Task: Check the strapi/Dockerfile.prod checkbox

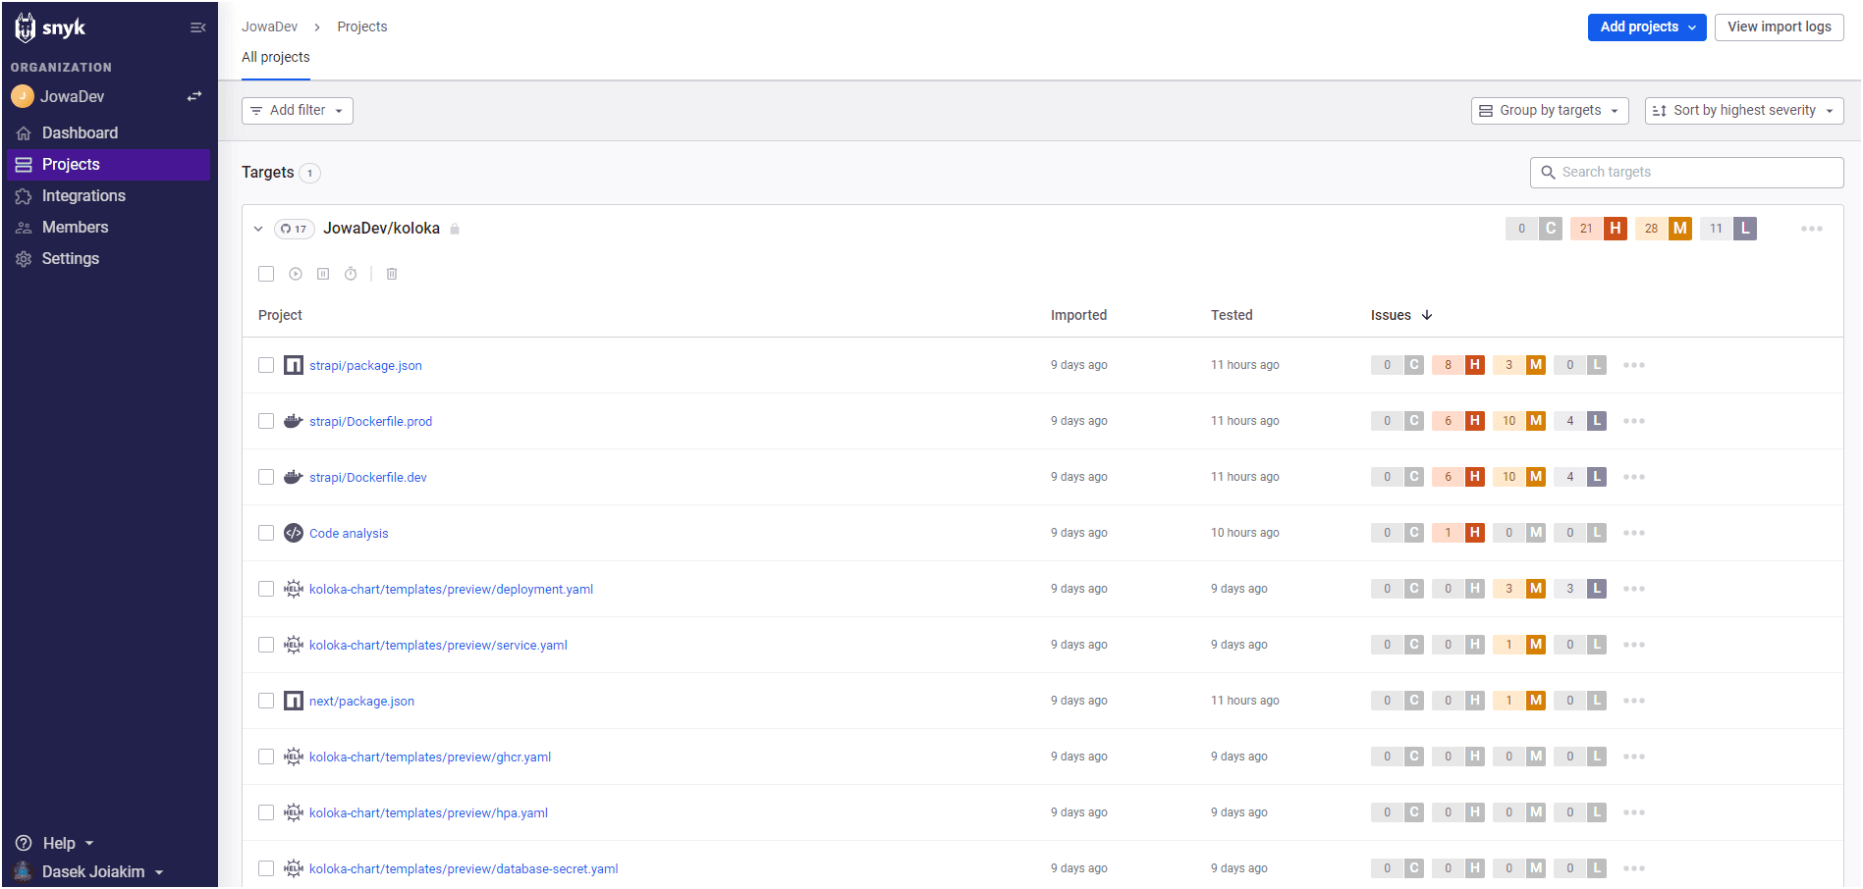Action: tap(266, 421)
